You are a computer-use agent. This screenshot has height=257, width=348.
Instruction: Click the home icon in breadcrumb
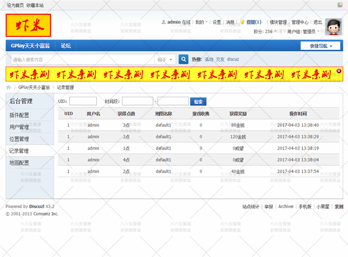pyautogui.click(x=8, y=87)
